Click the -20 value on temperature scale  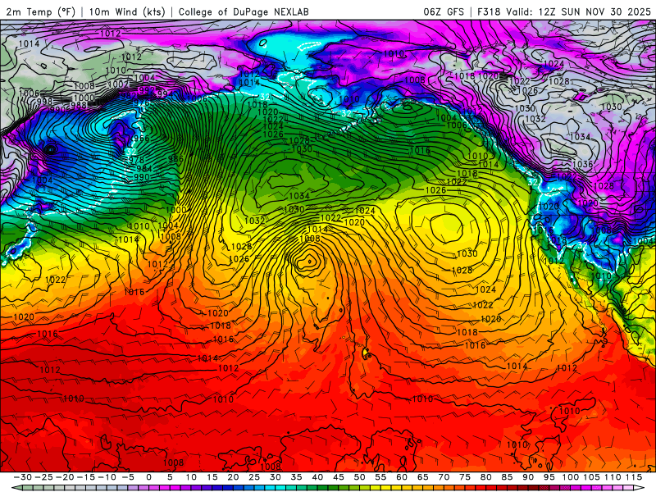65,477
